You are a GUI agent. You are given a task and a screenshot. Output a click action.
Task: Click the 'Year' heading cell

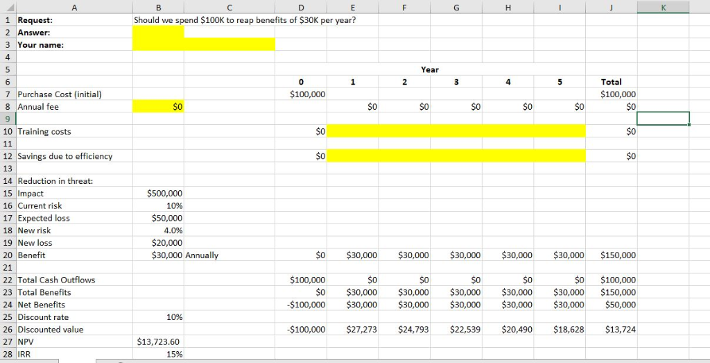(x=430, y=69)
